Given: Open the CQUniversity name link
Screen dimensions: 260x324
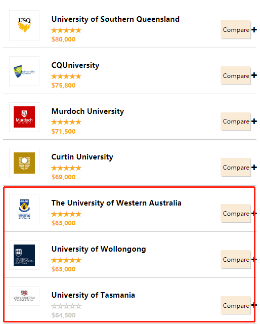Looking at the screenshot, I should click(x=75, y=65).
